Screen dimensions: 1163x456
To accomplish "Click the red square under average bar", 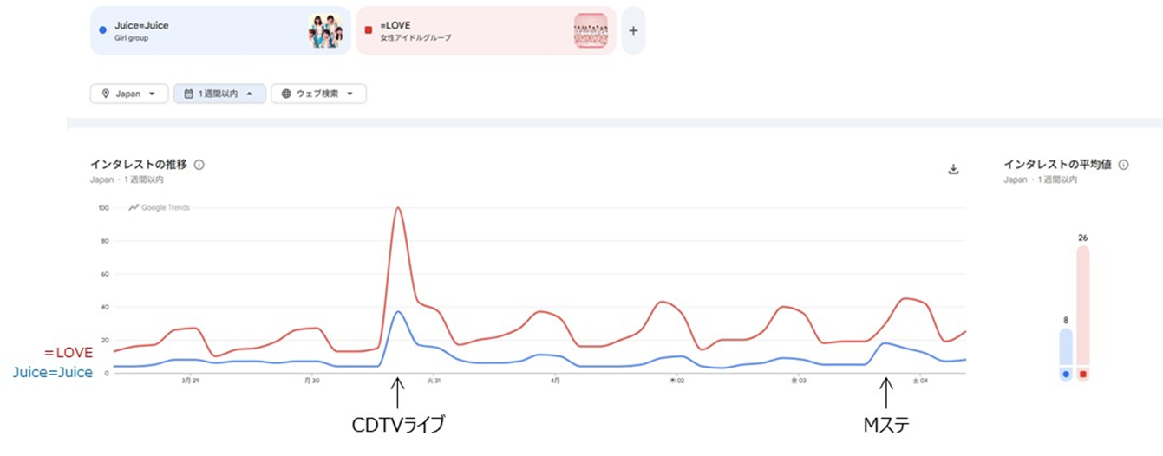I will 1083,374.
